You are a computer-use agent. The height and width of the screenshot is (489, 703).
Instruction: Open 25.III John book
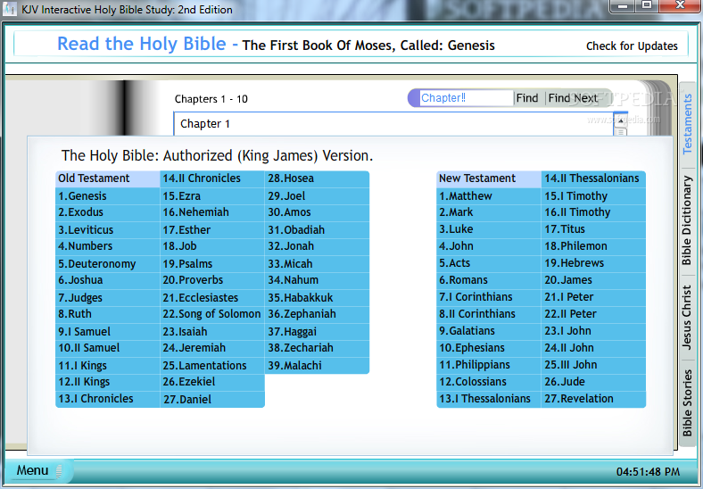coord(593,365)
